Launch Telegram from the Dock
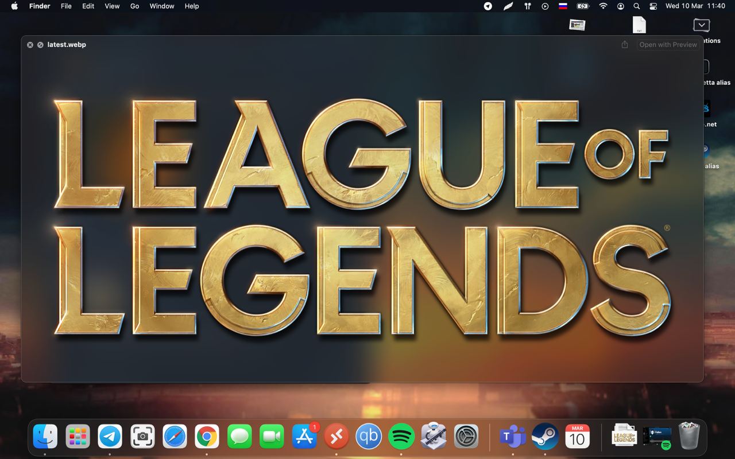 click(110, 437)
